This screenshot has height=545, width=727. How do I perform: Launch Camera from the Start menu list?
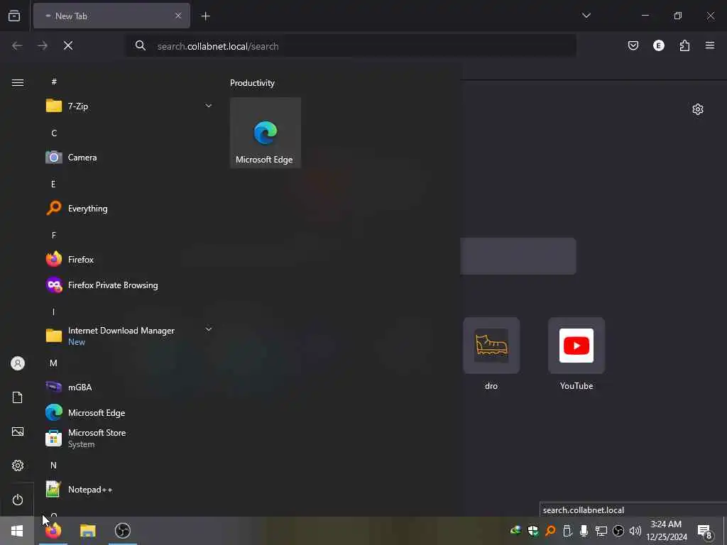[129, 158]
